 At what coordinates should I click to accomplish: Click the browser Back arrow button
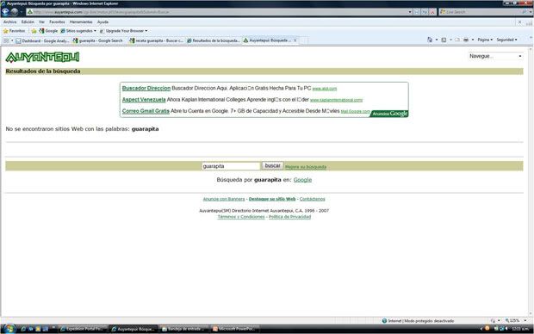tap(5, 11)
